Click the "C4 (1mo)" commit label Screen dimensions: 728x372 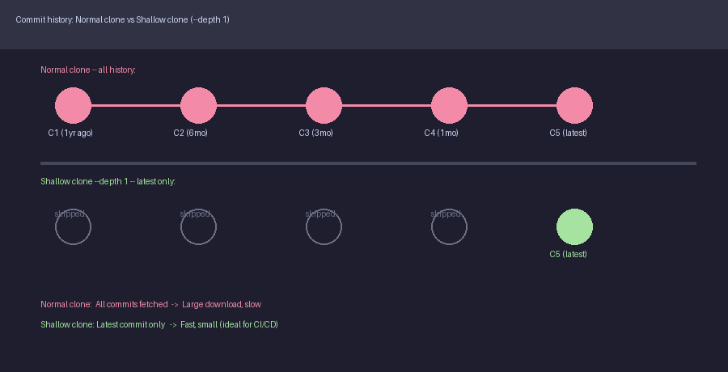(441, 133)
